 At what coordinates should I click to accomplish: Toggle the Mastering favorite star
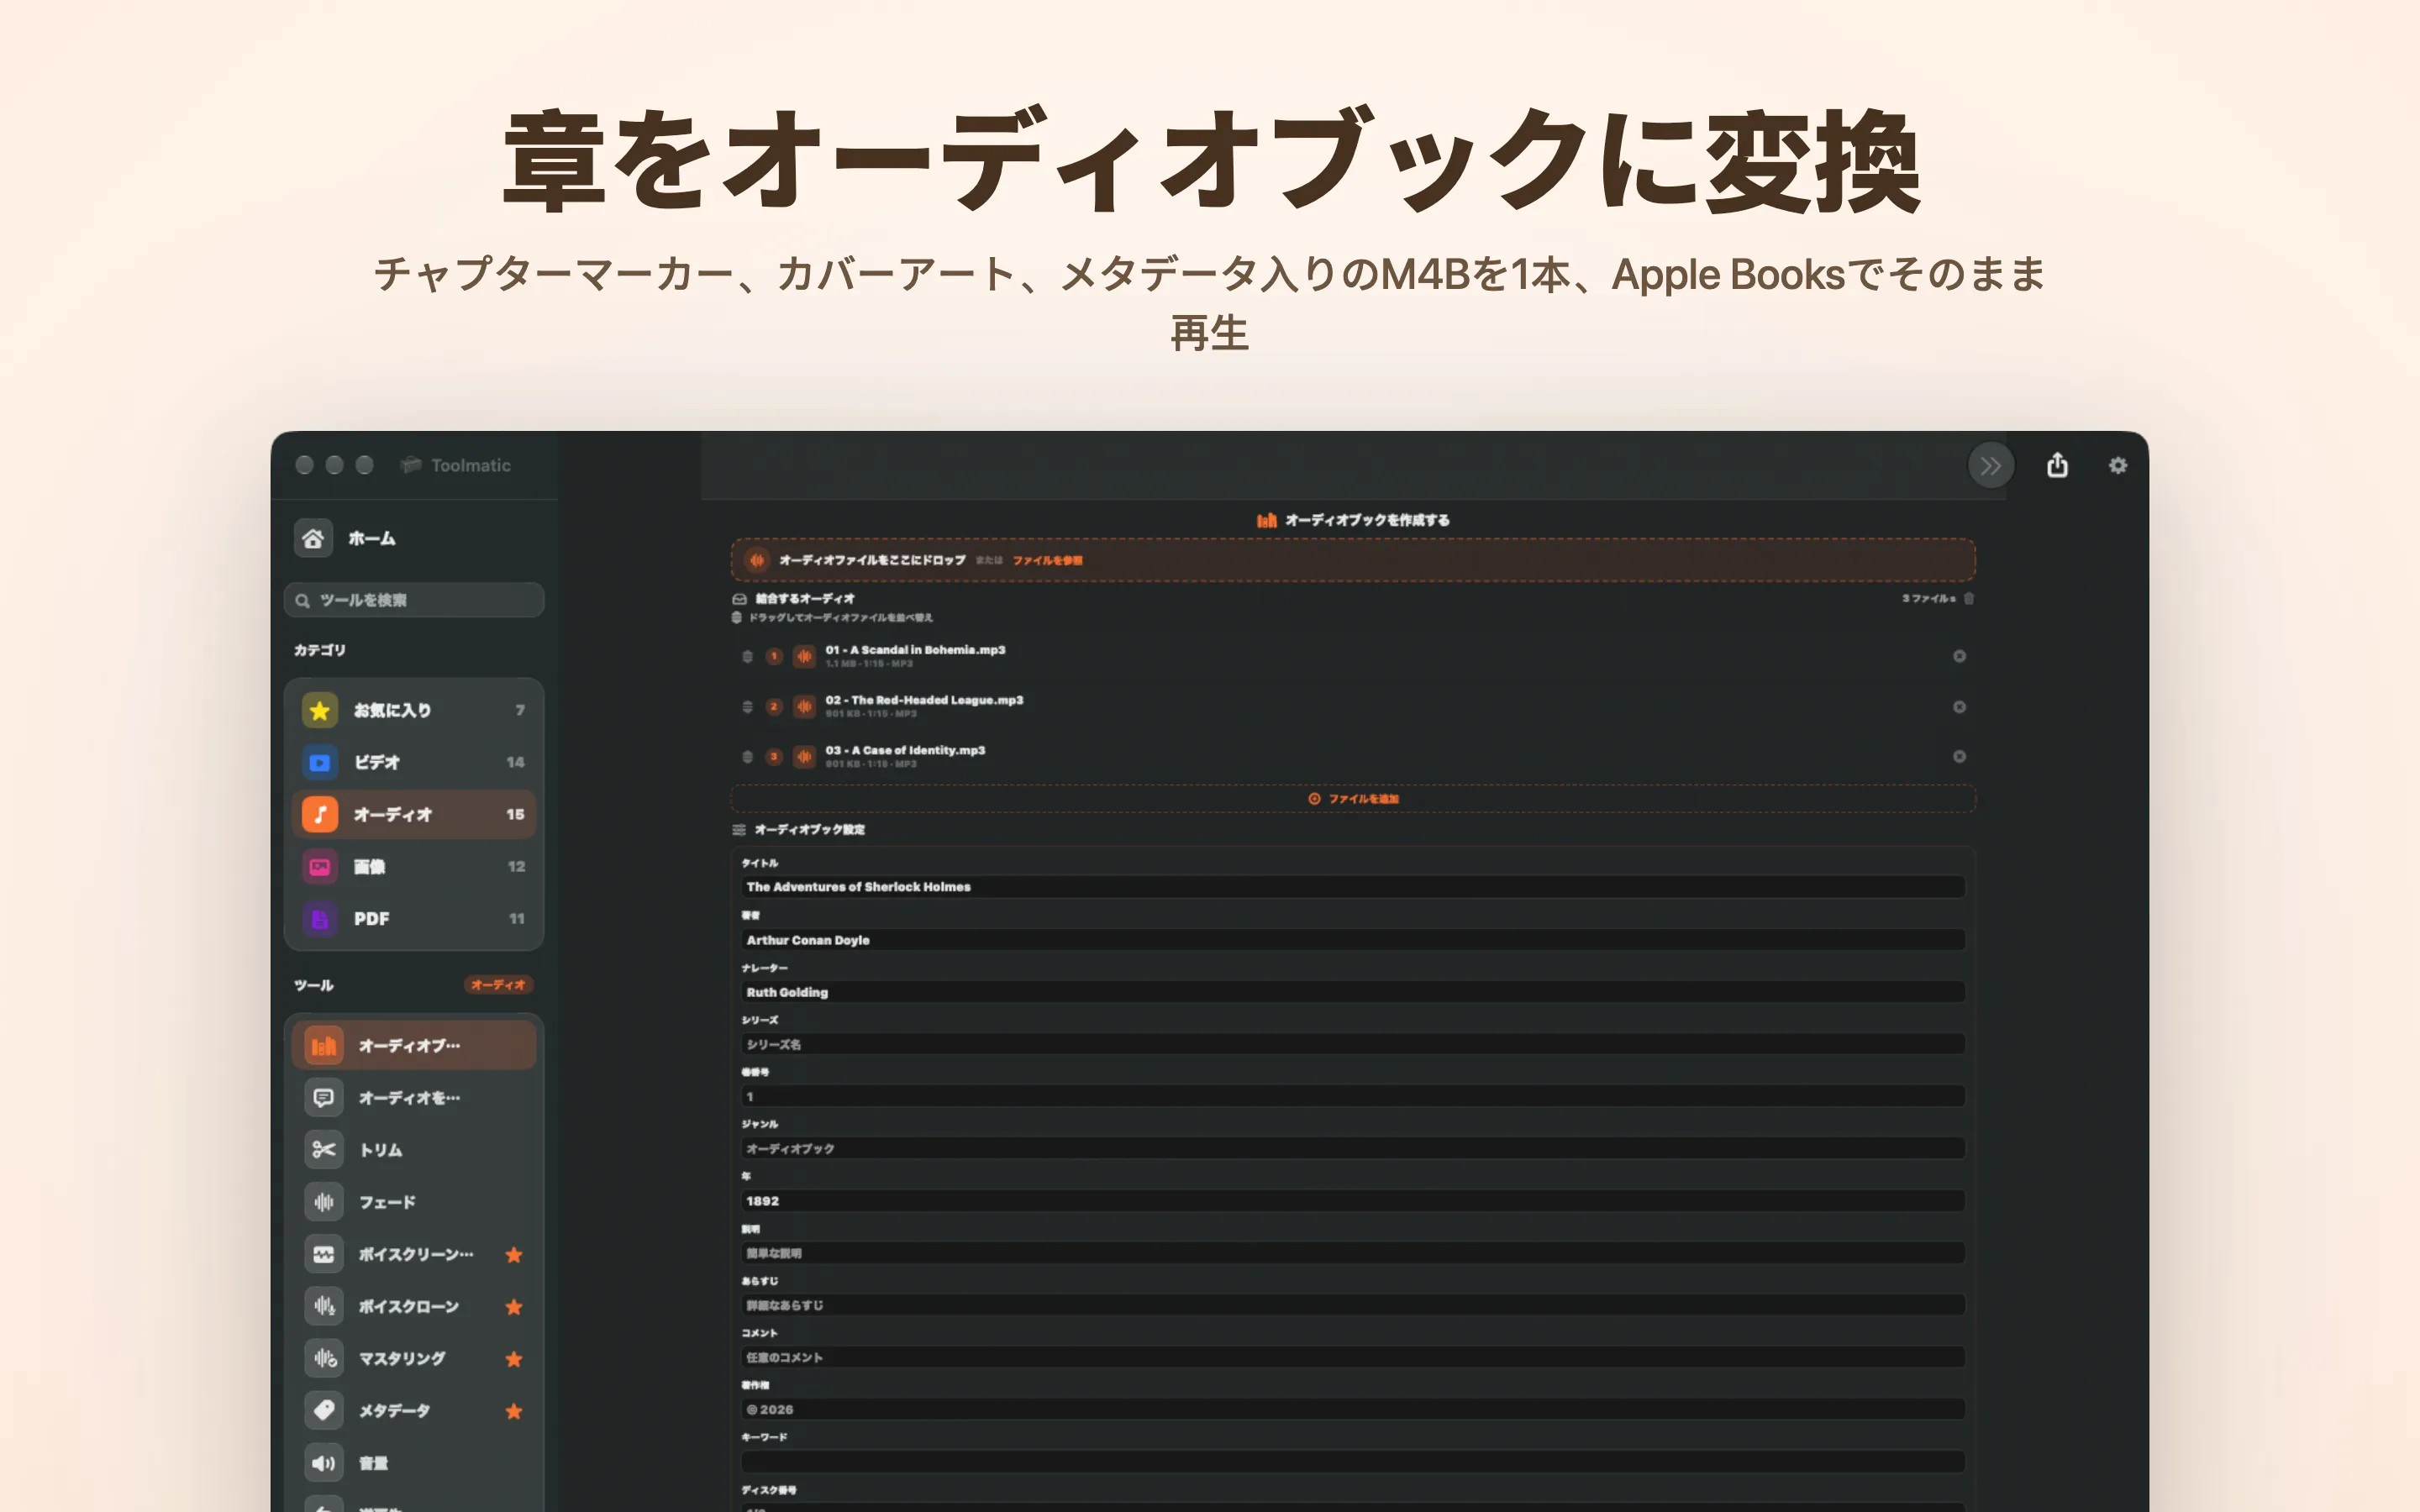pos(514,1358)
